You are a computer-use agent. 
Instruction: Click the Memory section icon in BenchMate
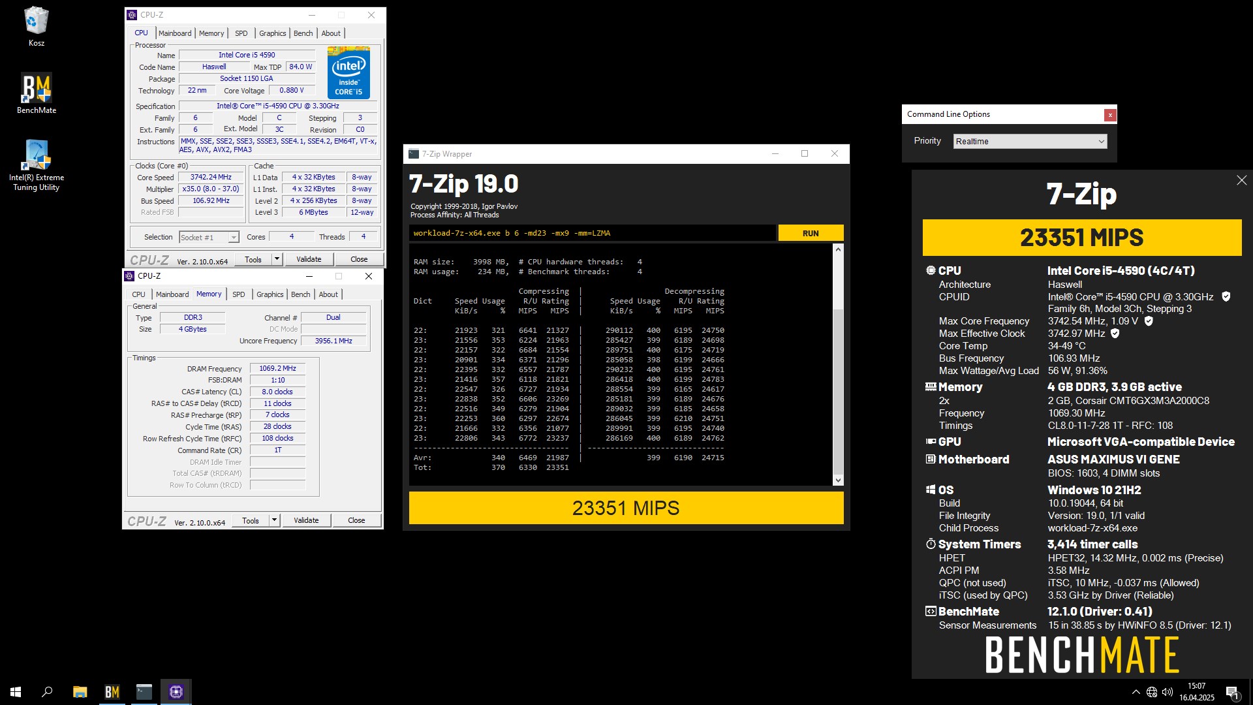931,386
